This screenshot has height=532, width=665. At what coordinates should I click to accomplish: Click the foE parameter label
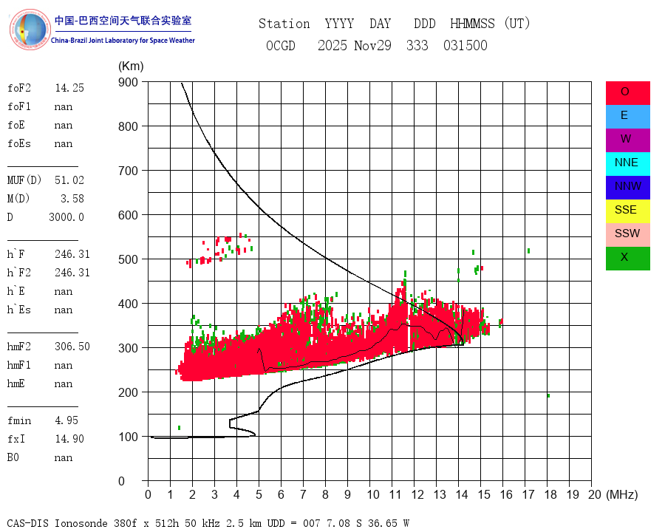coord(16,125)
